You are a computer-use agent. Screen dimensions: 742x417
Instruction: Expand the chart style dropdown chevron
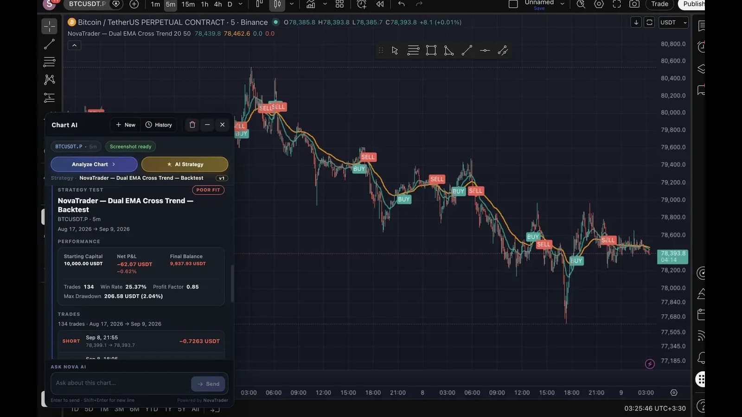[x=292, y=4]
